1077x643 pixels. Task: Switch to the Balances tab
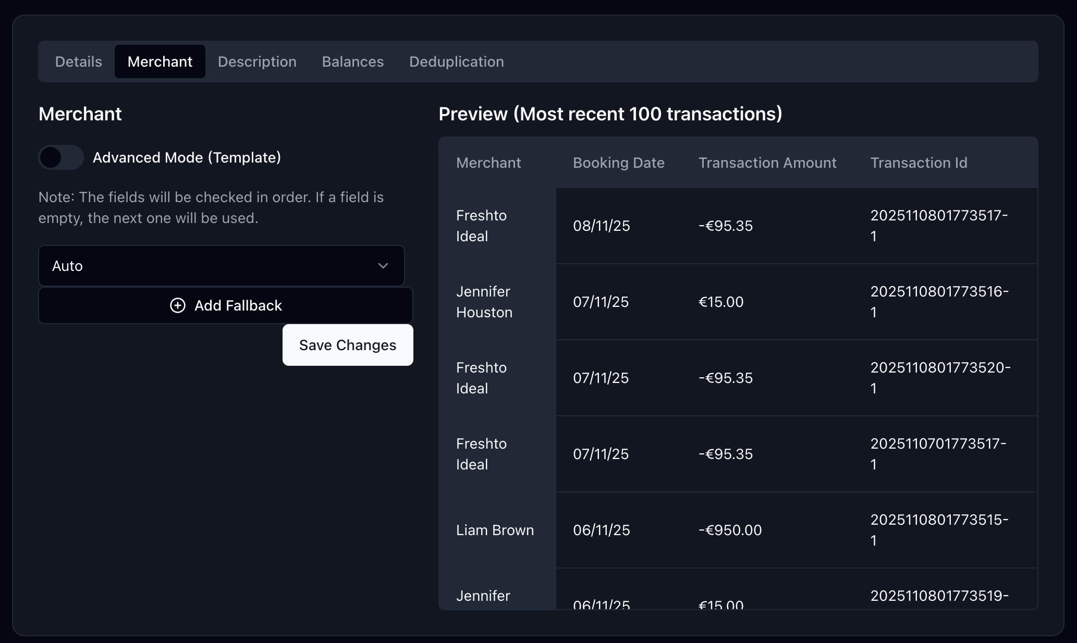click(353, 61)
